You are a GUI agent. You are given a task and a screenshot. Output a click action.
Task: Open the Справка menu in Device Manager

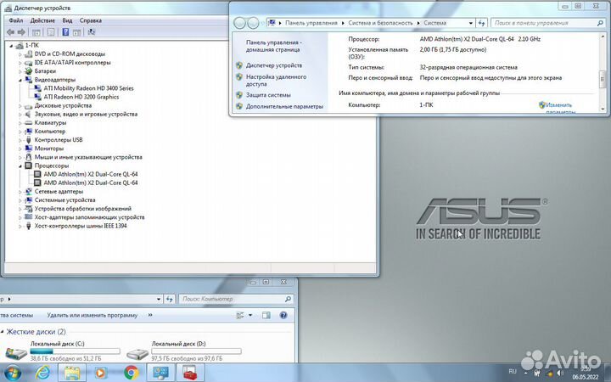[90, 20]
